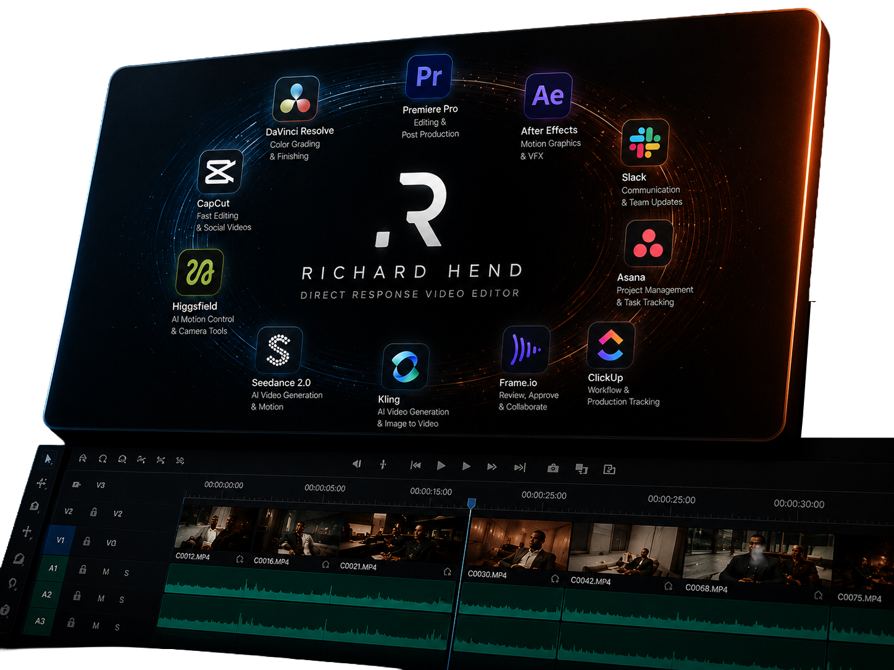Click the camera export frame icon
This screenshot has width=894, height=670.
(x=553, y=468)
